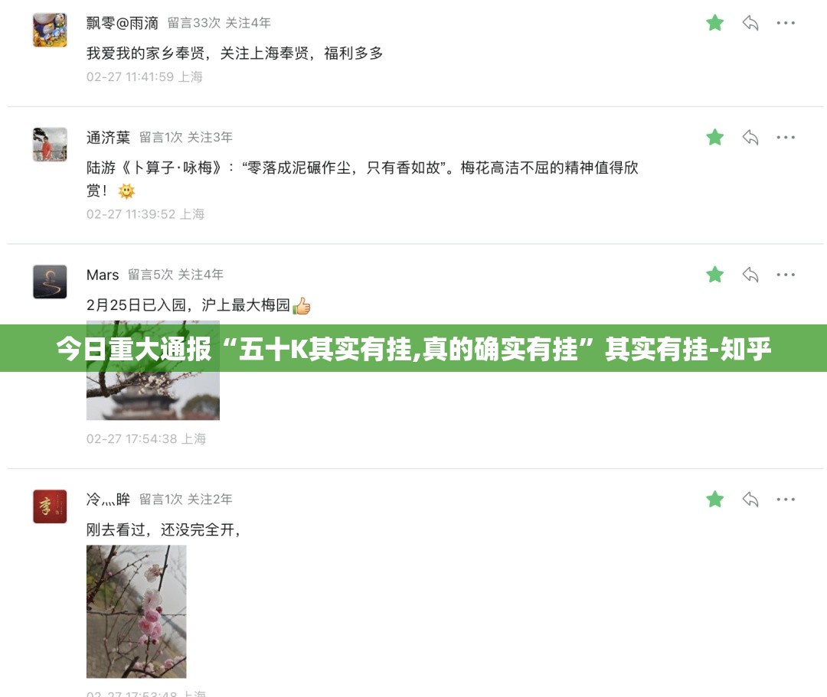Toggle star on 冷灬眸's comment

(x=714, y=499)
